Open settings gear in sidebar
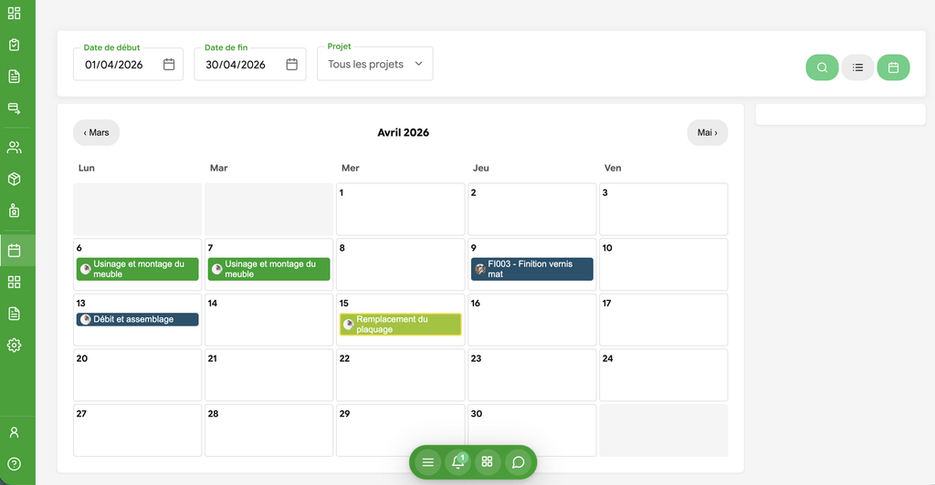Image resolution: width=935 pixels, height=485 pixels. 14,346
